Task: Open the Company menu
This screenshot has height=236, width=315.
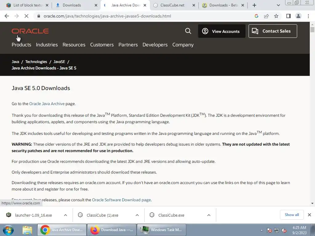Action: (x=183, y=45)
